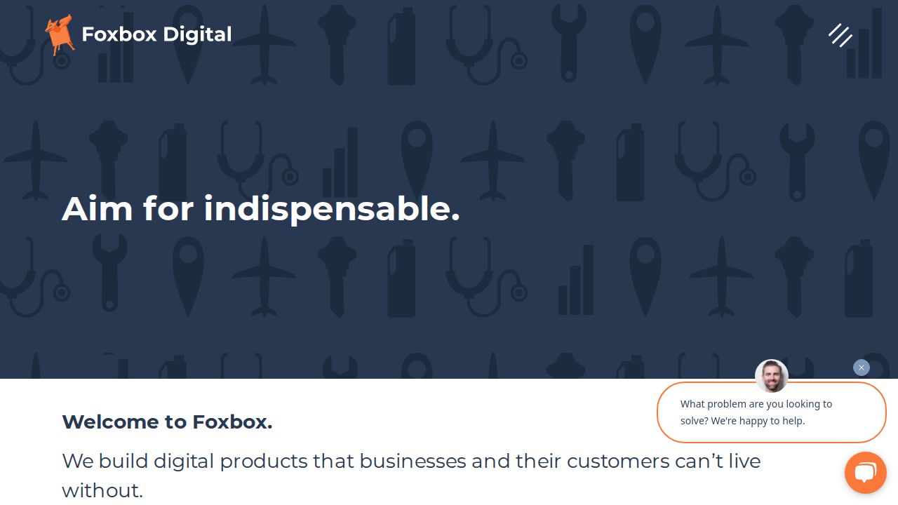The height and width of the screenshot is (505, 898).
Task: Click the wrench silhouette in the top row
Action: tap(569, 43)
